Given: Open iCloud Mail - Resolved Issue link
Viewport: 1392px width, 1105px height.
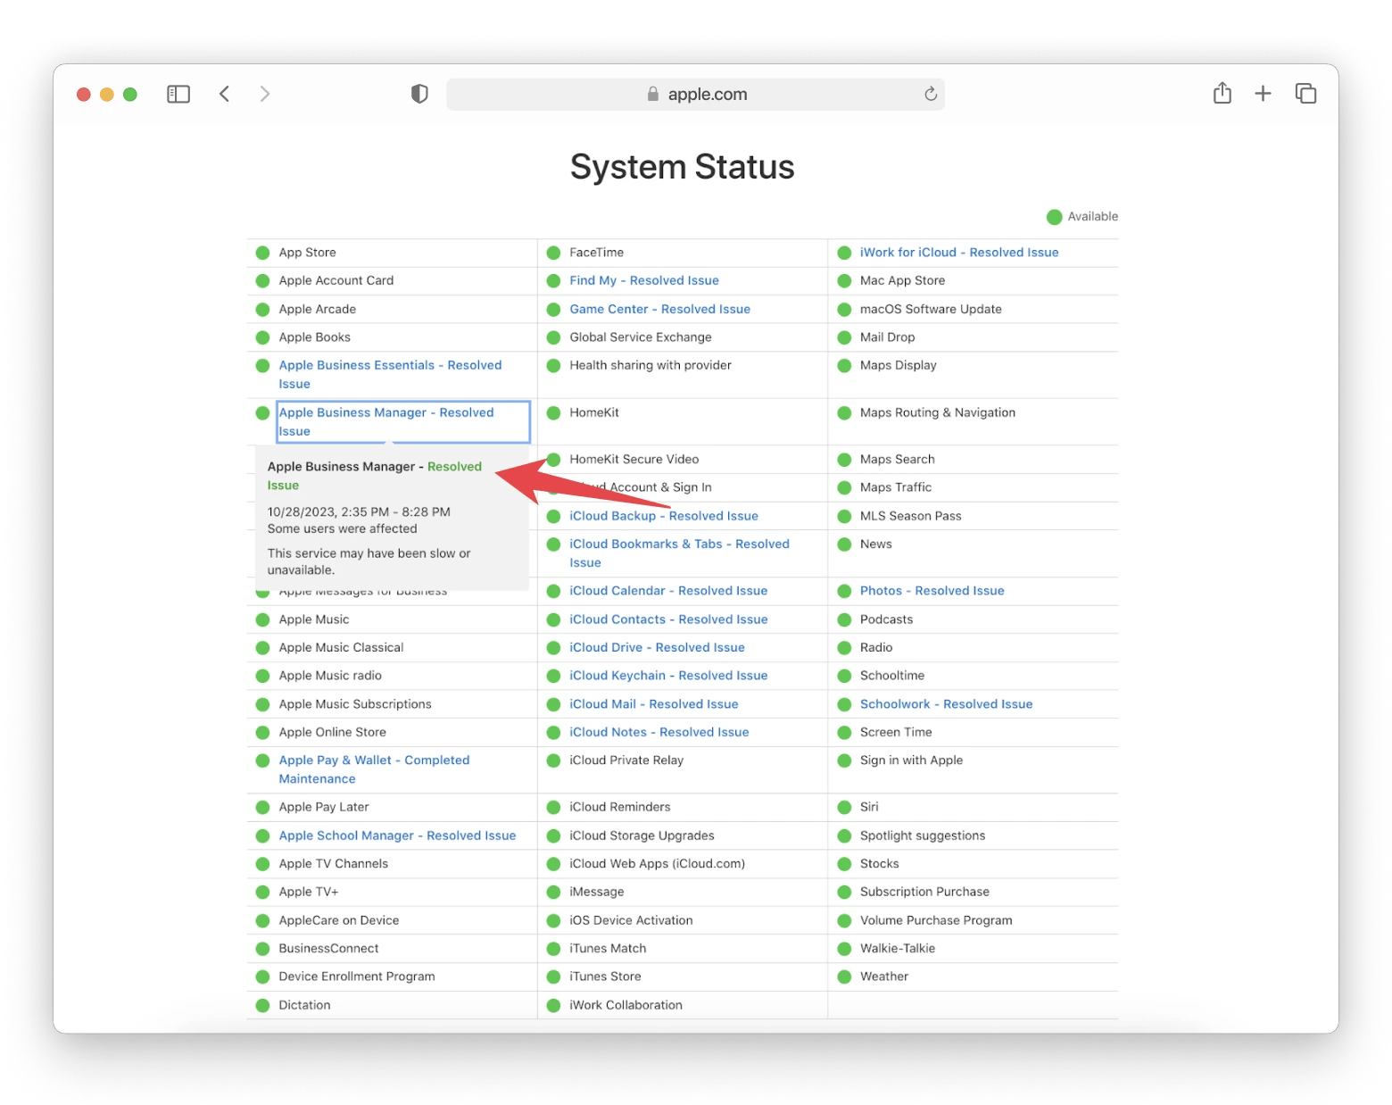Looking at the screenshot, I should click(x=654, y=704).
